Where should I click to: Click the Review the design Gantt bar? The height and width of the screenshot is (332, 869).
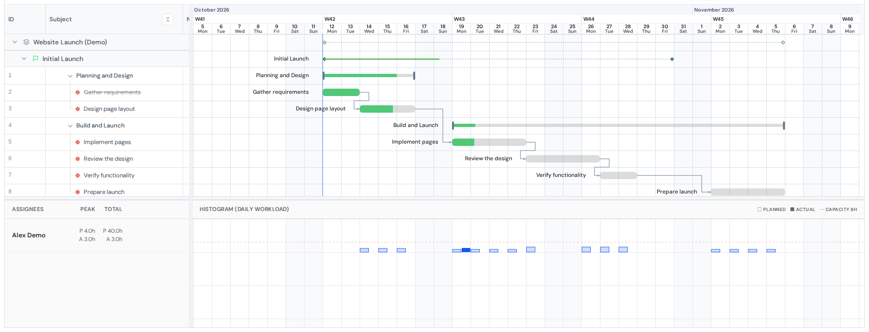click(x=563, y=159)
